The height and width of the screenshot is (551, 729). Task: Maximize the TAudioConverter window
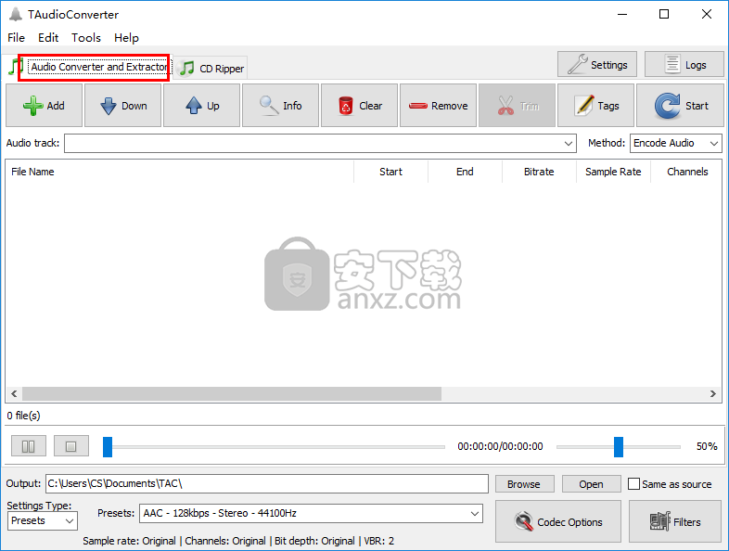664,14
